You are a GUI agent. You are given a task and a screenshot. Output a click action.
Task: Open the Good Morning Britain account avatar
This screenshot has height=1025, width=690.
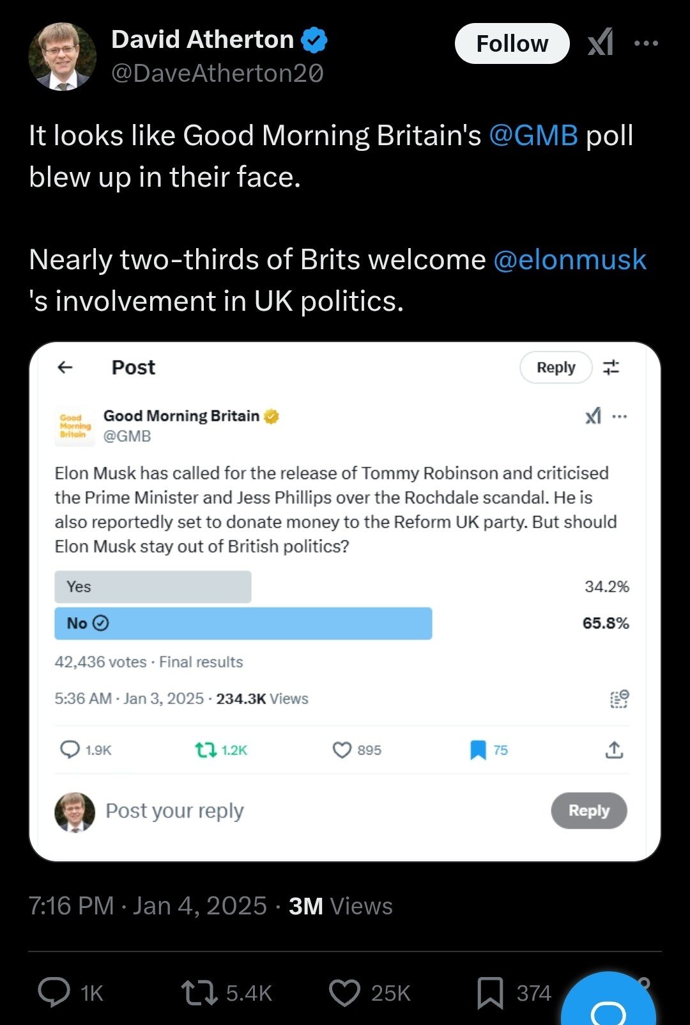pyautogui.click(x=73, y=426)
